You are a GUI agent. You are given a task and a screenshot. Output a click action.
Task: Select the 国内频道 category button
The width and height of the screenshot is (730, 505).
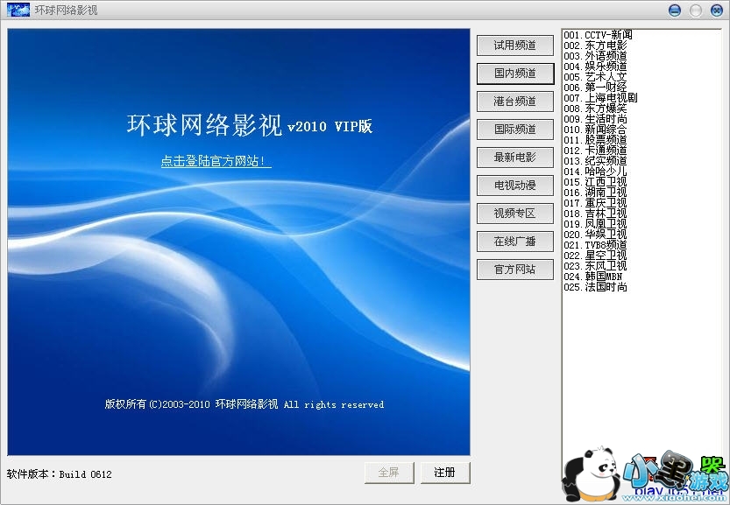[x=515, y=73]
